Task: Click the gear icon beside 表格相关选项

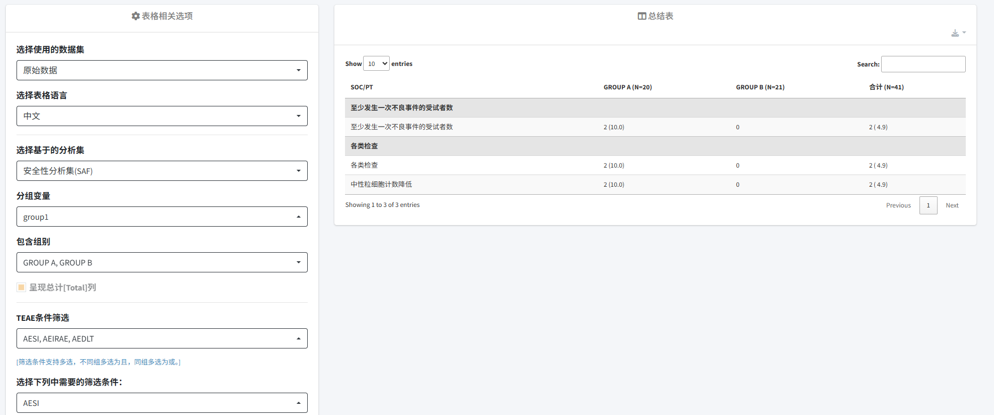Action: 135,16
